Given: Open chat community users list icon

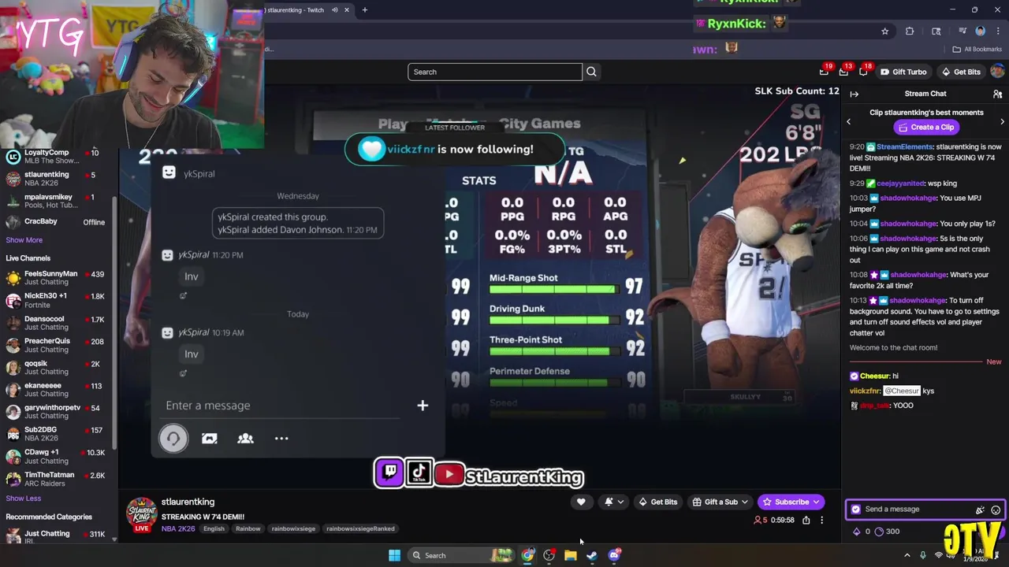Looking at the screenshot, I should tap(997, 94).
